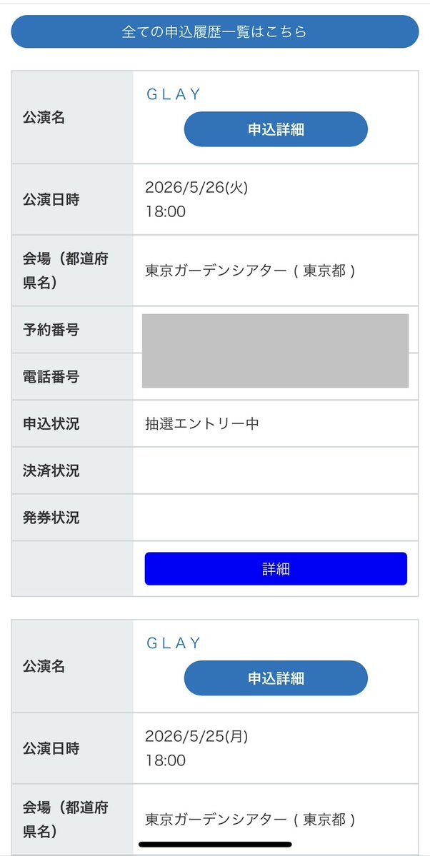Select the 2026/5/26(火) date text

tap(196, 188)
